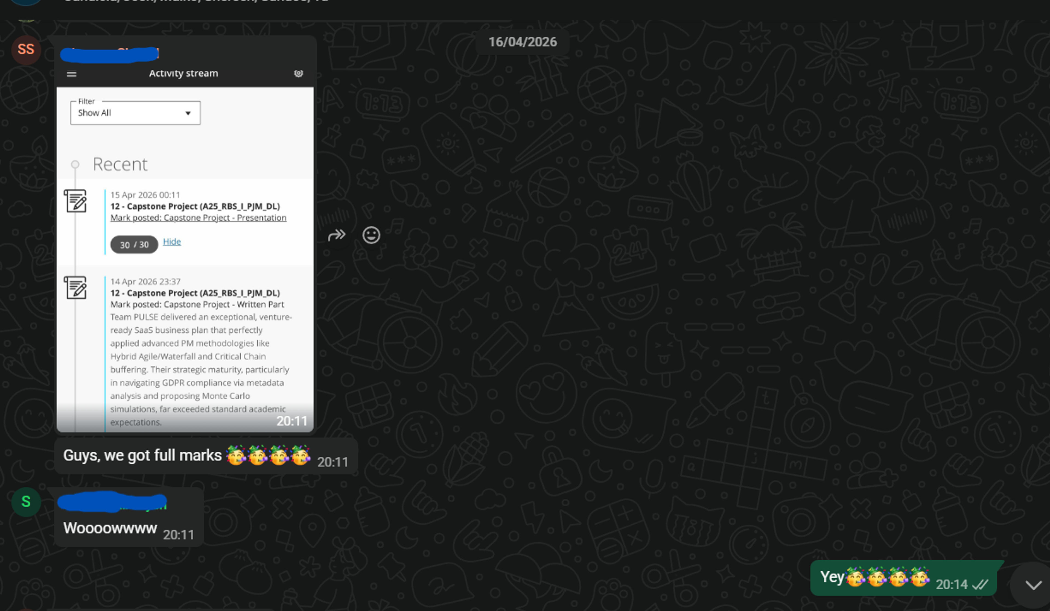Click the 30 / 30 score badge
The width and height of the screenshot is (1050, 611).
point(134,245)
